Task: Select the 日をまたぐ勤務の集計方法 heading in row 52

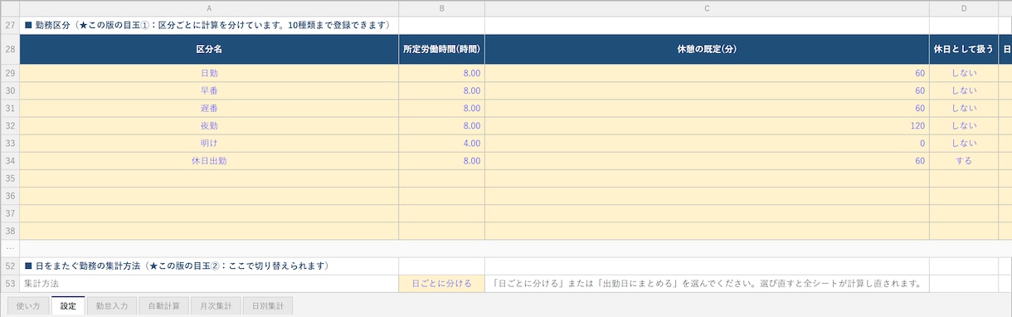Action: (209, 266)
